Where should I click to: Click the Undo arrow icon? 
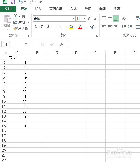[x=21, y=2]
